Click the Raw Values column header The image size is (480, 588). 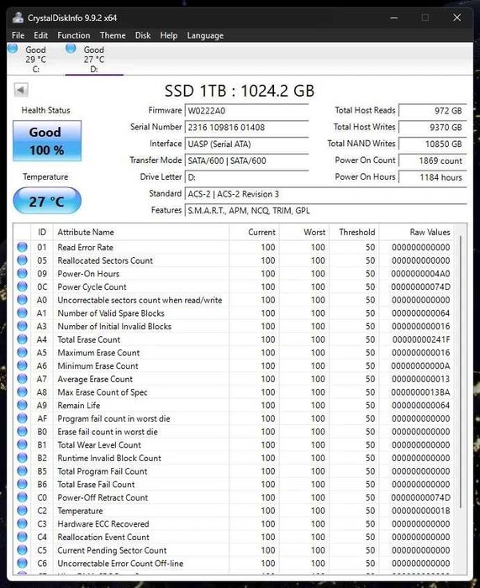pos(417,232)
